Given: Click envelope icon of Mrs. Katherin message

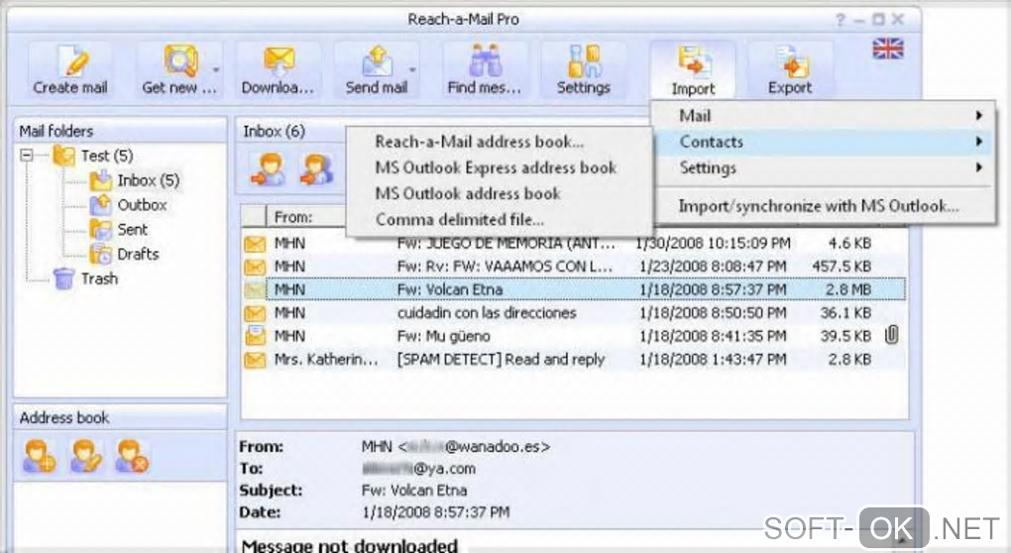Looking at the screenshot, I should tap(255, 360).
